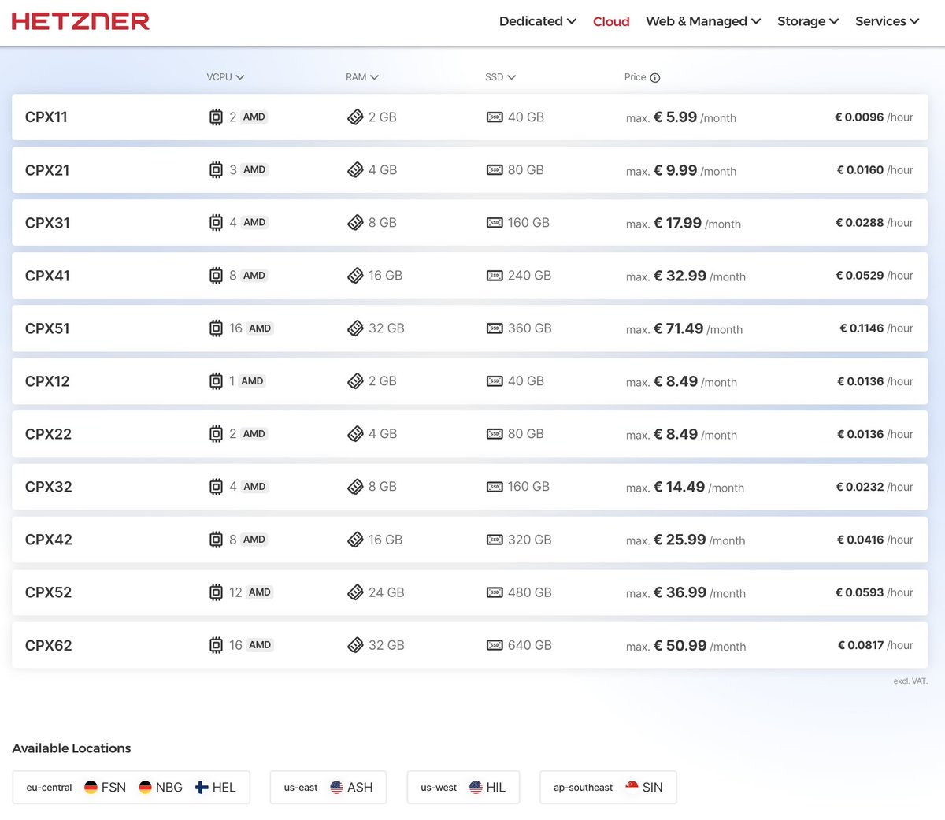Click the CPU icon in CPX11 row
Image resolution: width=945 pixels, height=820 pixels.
216,117
